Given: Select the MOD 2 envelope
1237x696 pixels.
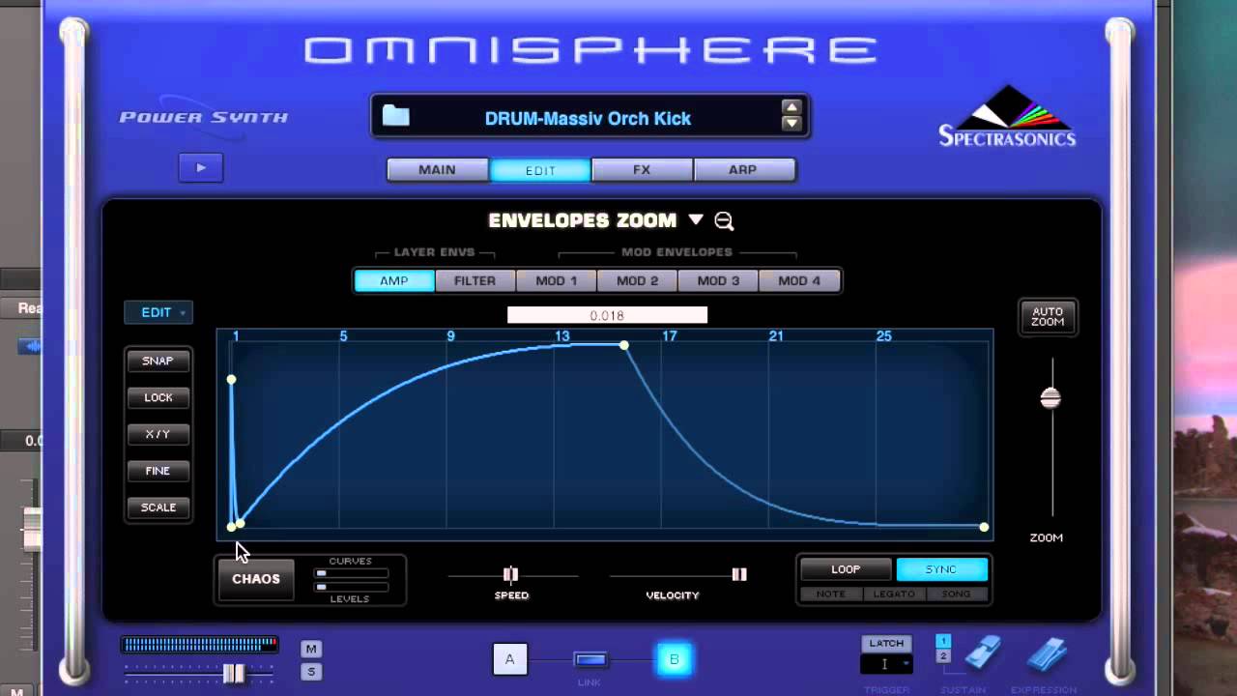Looking at the screenshot, I should pyautogui.click(x=637, y=281).
